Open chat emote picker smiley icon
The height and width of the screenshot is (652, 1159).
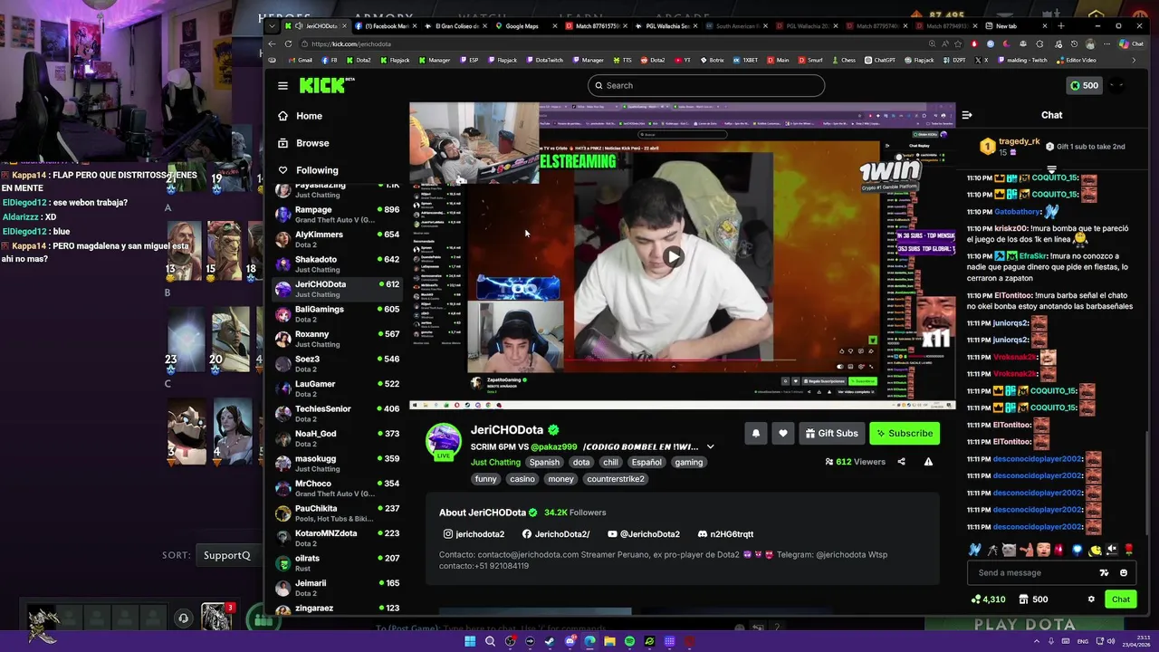[x=1124, y=572]
